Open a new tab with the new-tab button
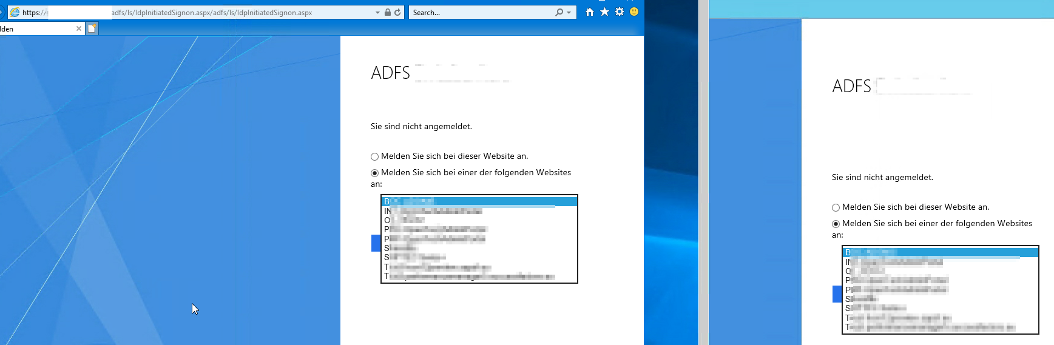 (92, 28)
